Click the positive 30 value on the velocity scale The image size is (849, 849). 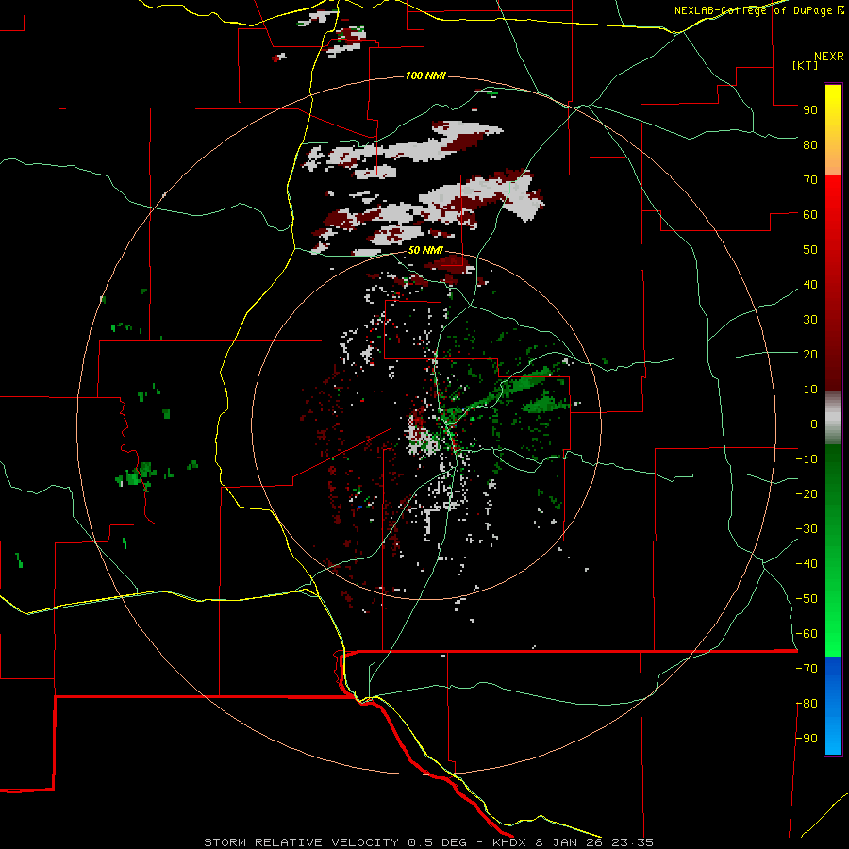coord(810,320)
